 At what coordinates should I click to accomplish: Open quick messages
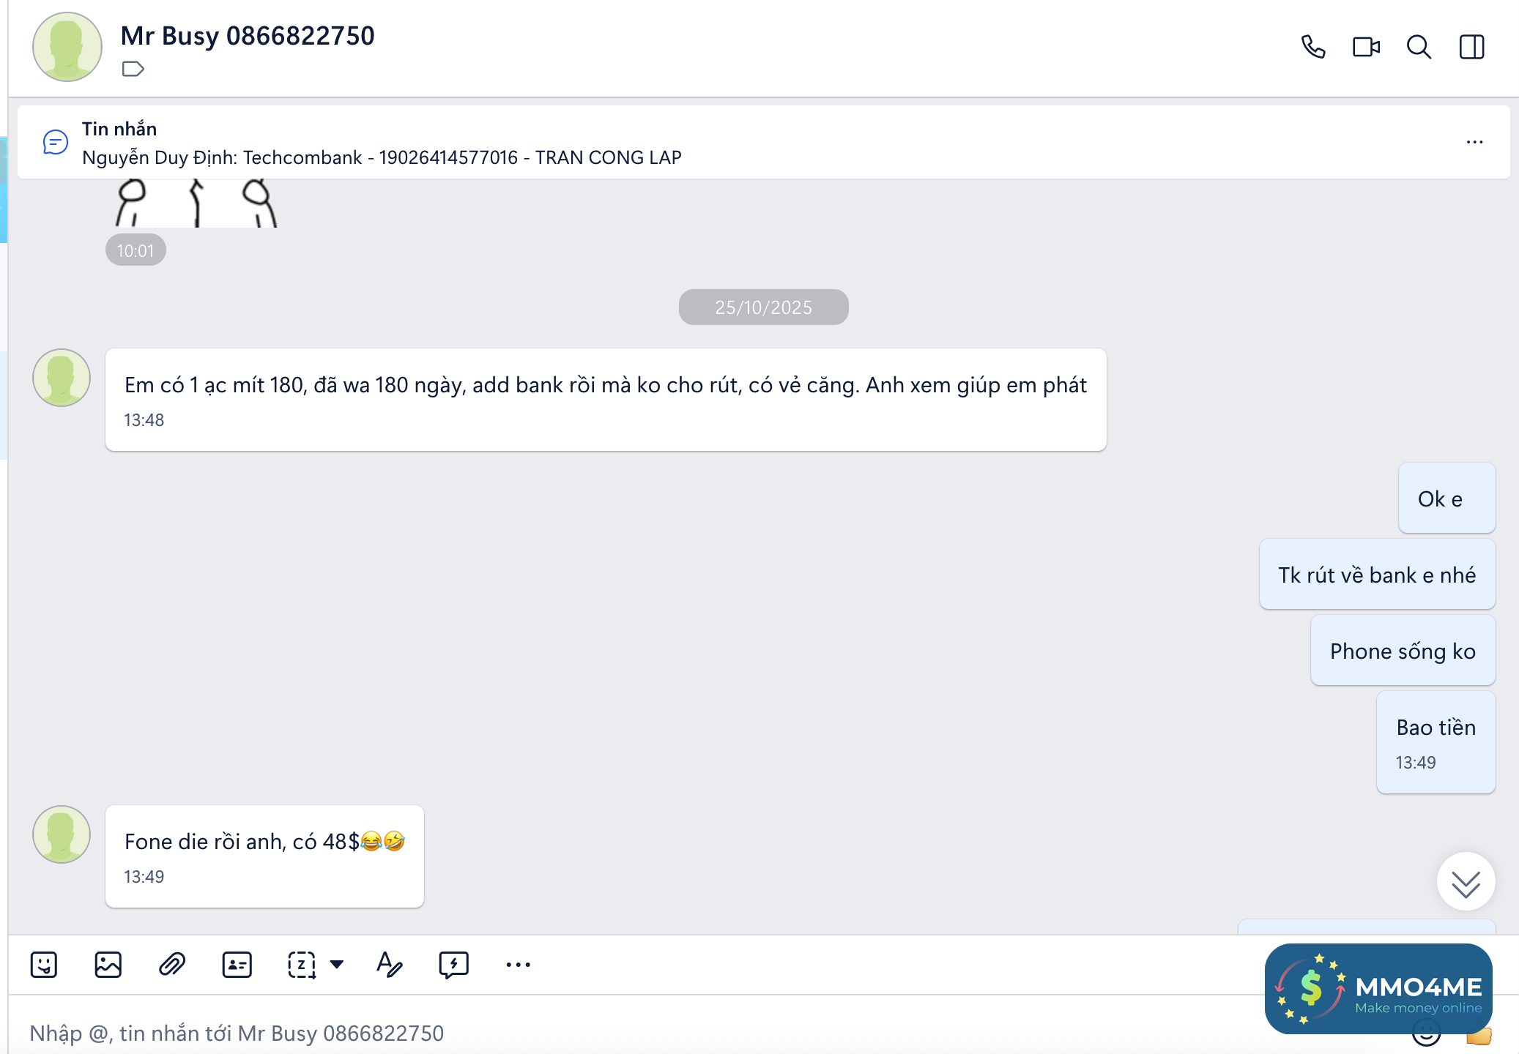click(453, 965)
